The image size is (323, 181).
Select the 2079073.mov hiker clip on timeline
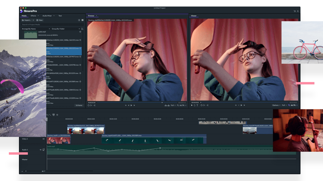click(86, 129)
